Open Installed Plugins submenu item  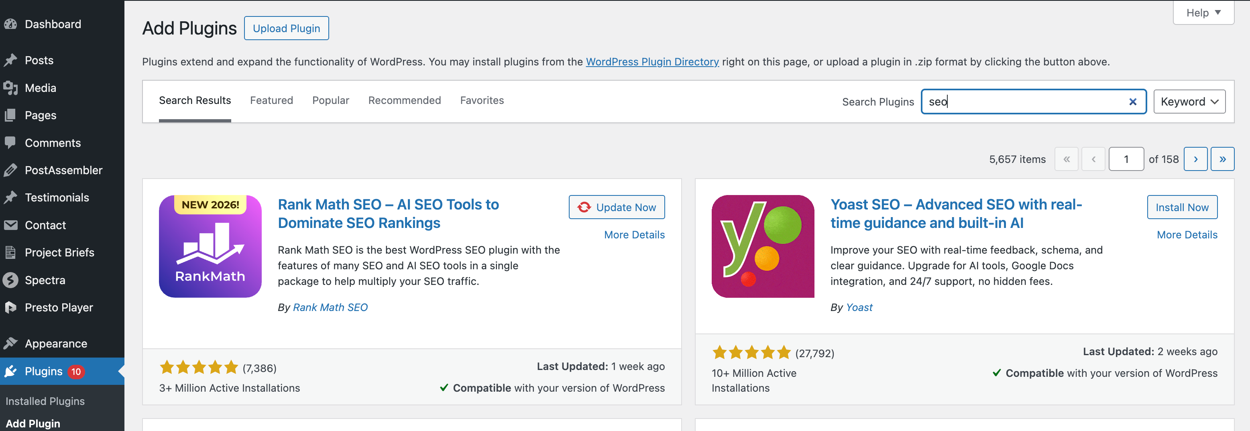(x=45, y=401)
